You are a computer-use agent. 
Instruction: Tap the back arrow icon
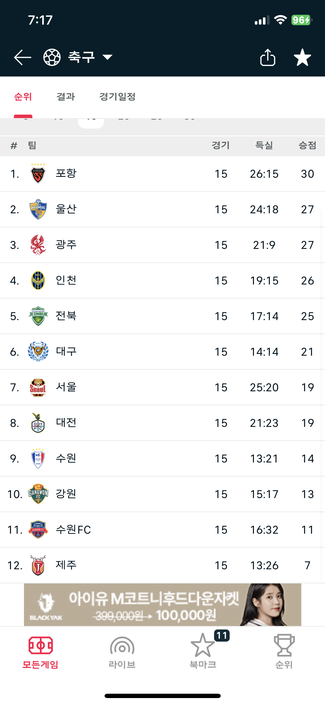[23, 57]
